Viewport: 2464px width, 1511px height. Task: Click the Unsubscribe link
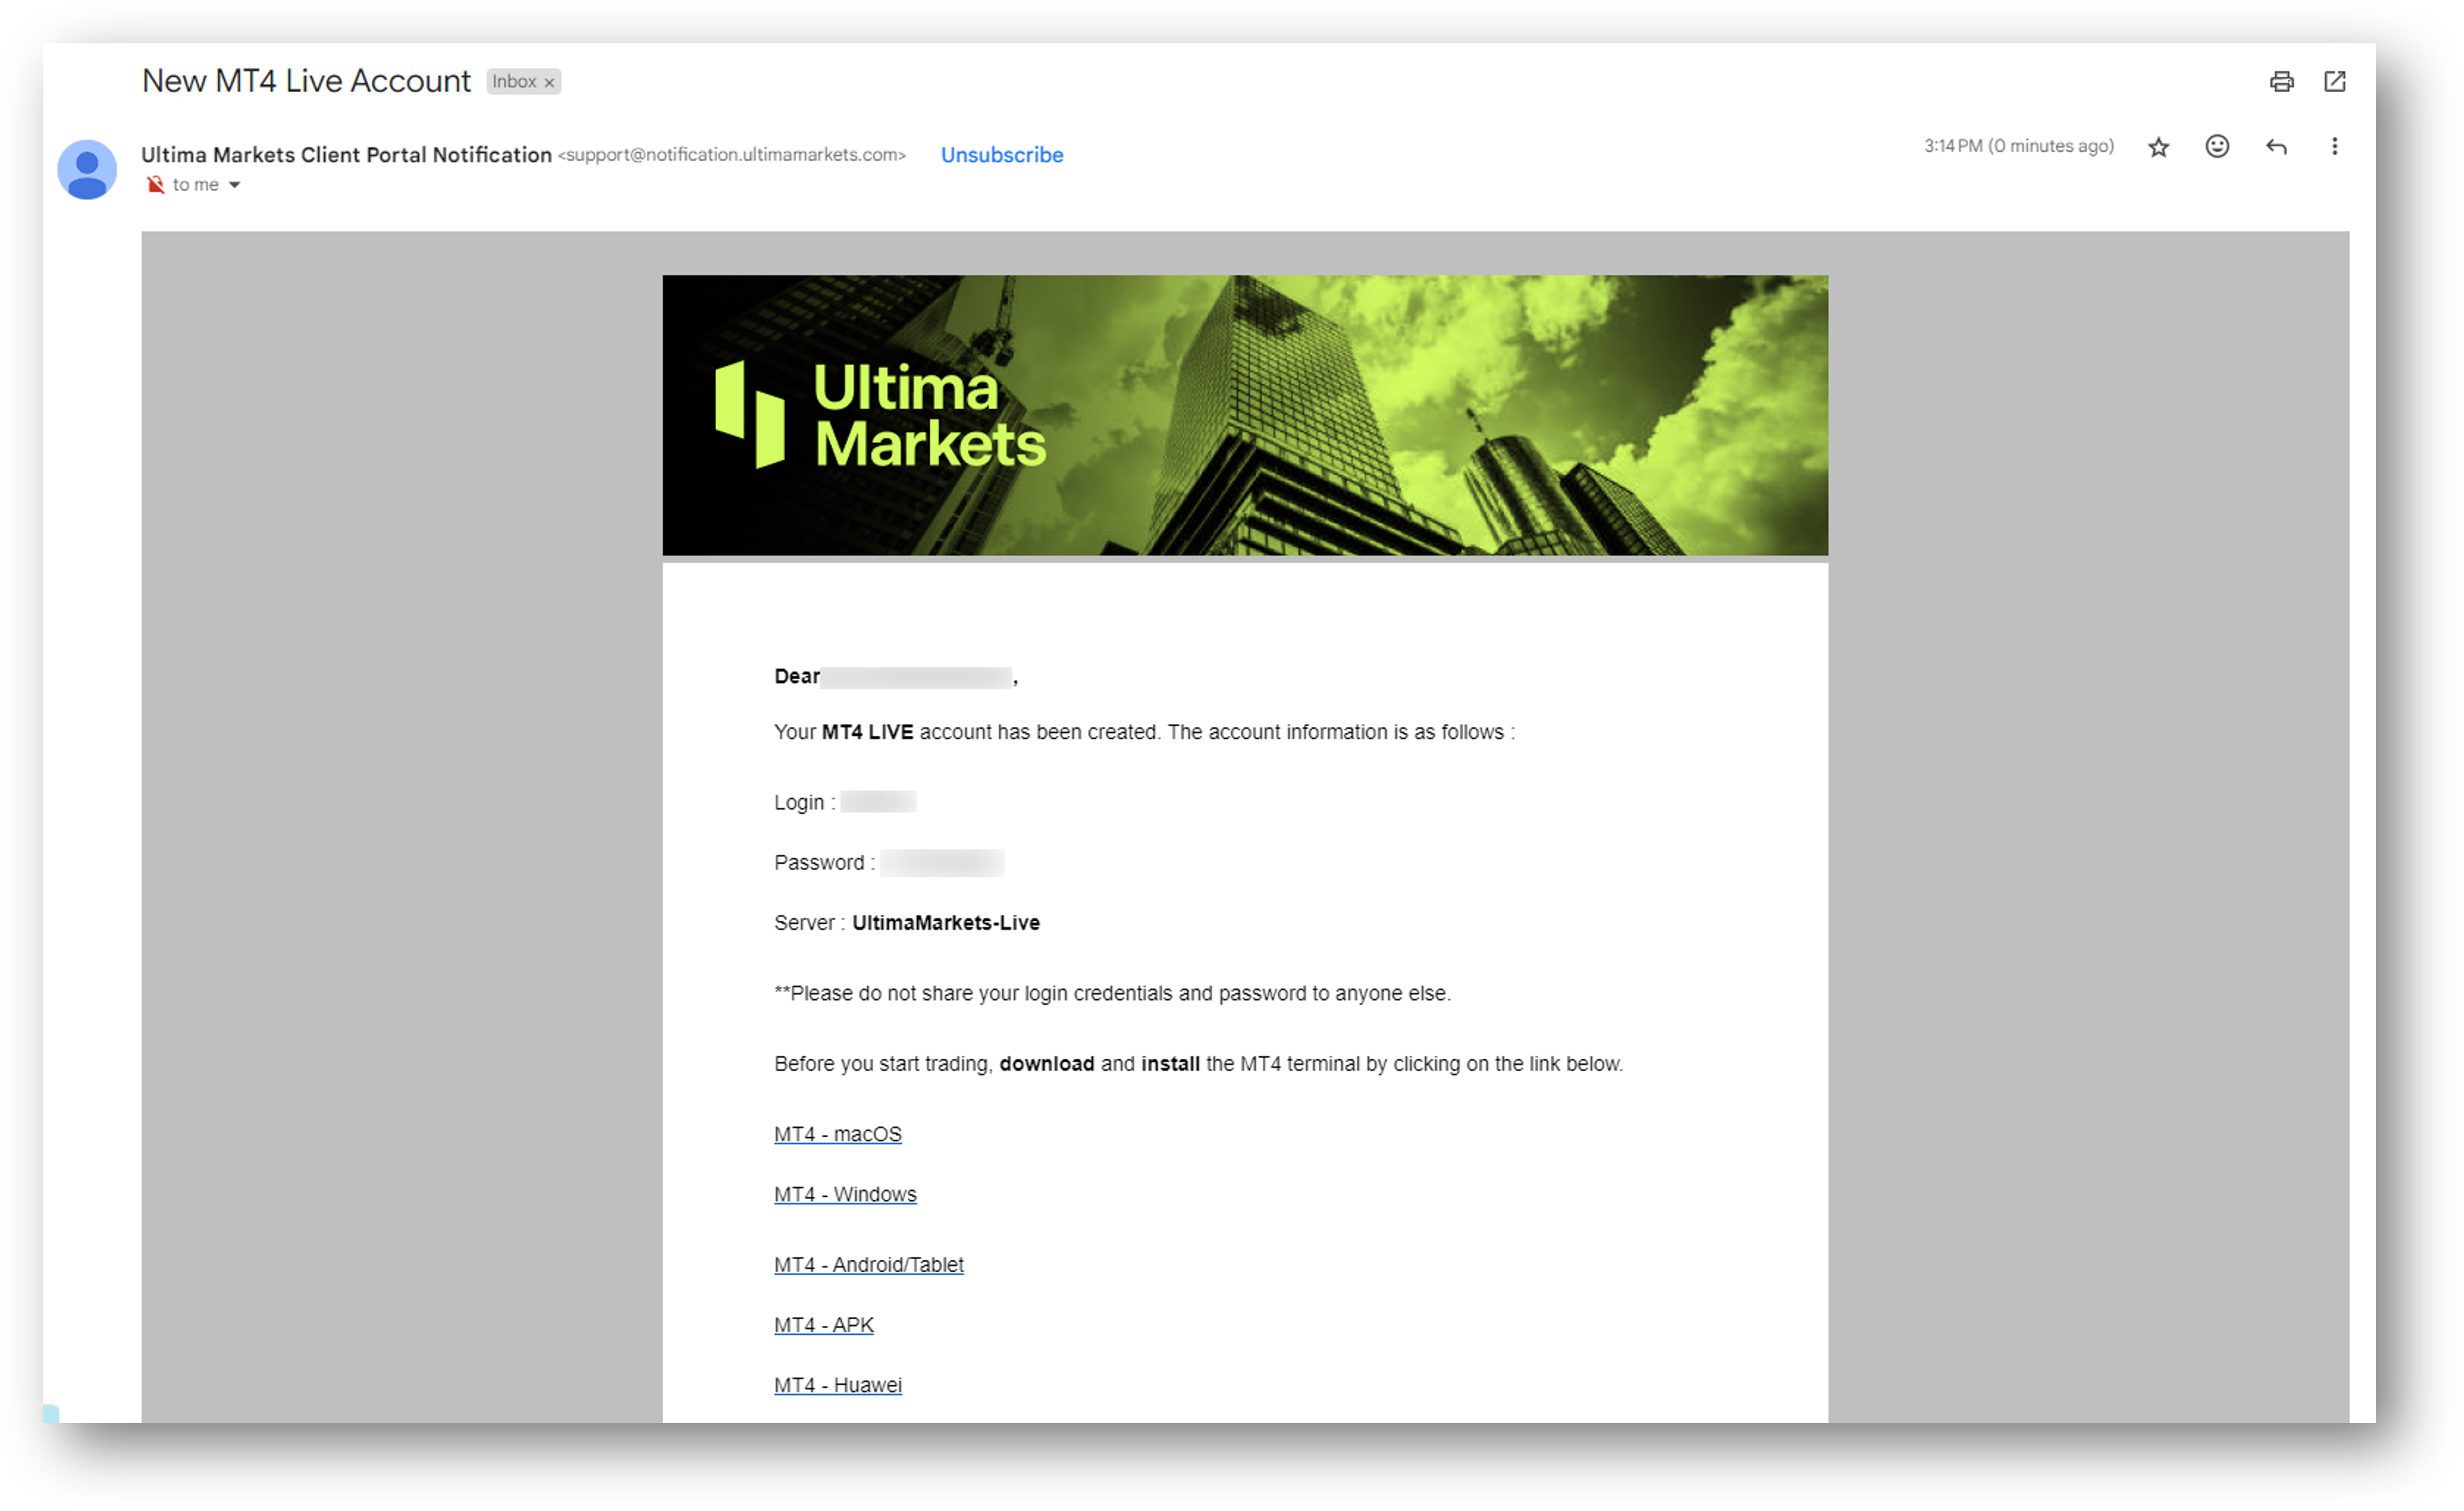coord(1001,155)
